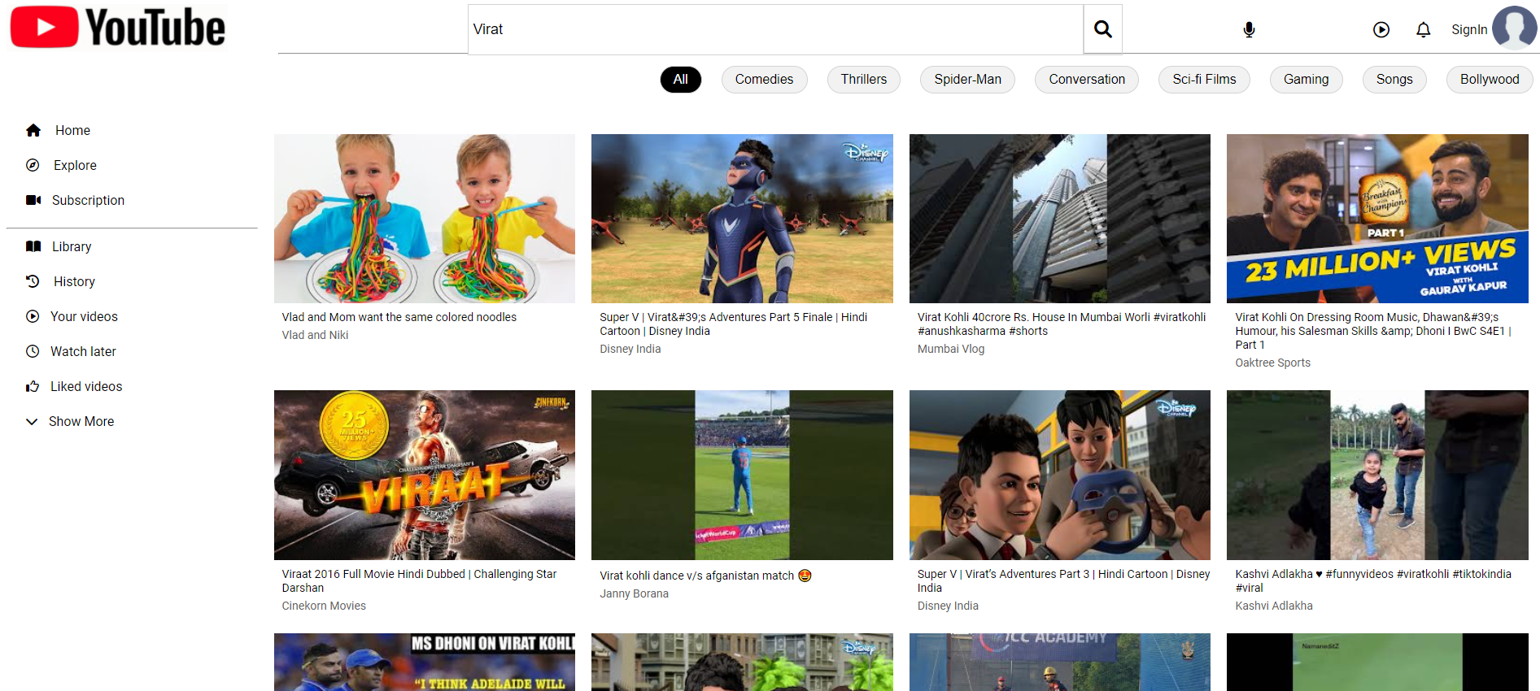The width and height of the screenshot is (1540, 691).
Task: Click Cinekorn Movies channel name
Action: point(324,606)
